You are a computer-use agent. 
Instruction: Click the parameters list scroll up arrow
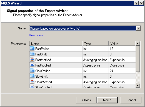(138, 44)
